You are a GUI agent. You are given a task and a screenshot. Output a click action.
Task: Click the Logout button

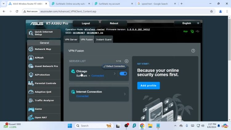[86, 23]
